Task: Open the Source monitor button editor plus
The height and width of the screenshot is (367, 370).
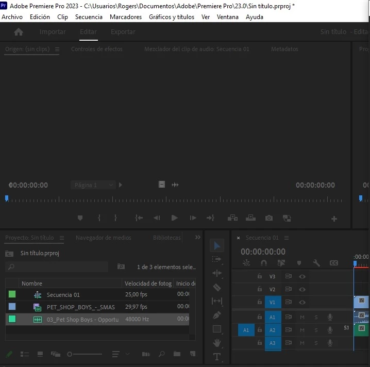Action: [x=334, y=219]
